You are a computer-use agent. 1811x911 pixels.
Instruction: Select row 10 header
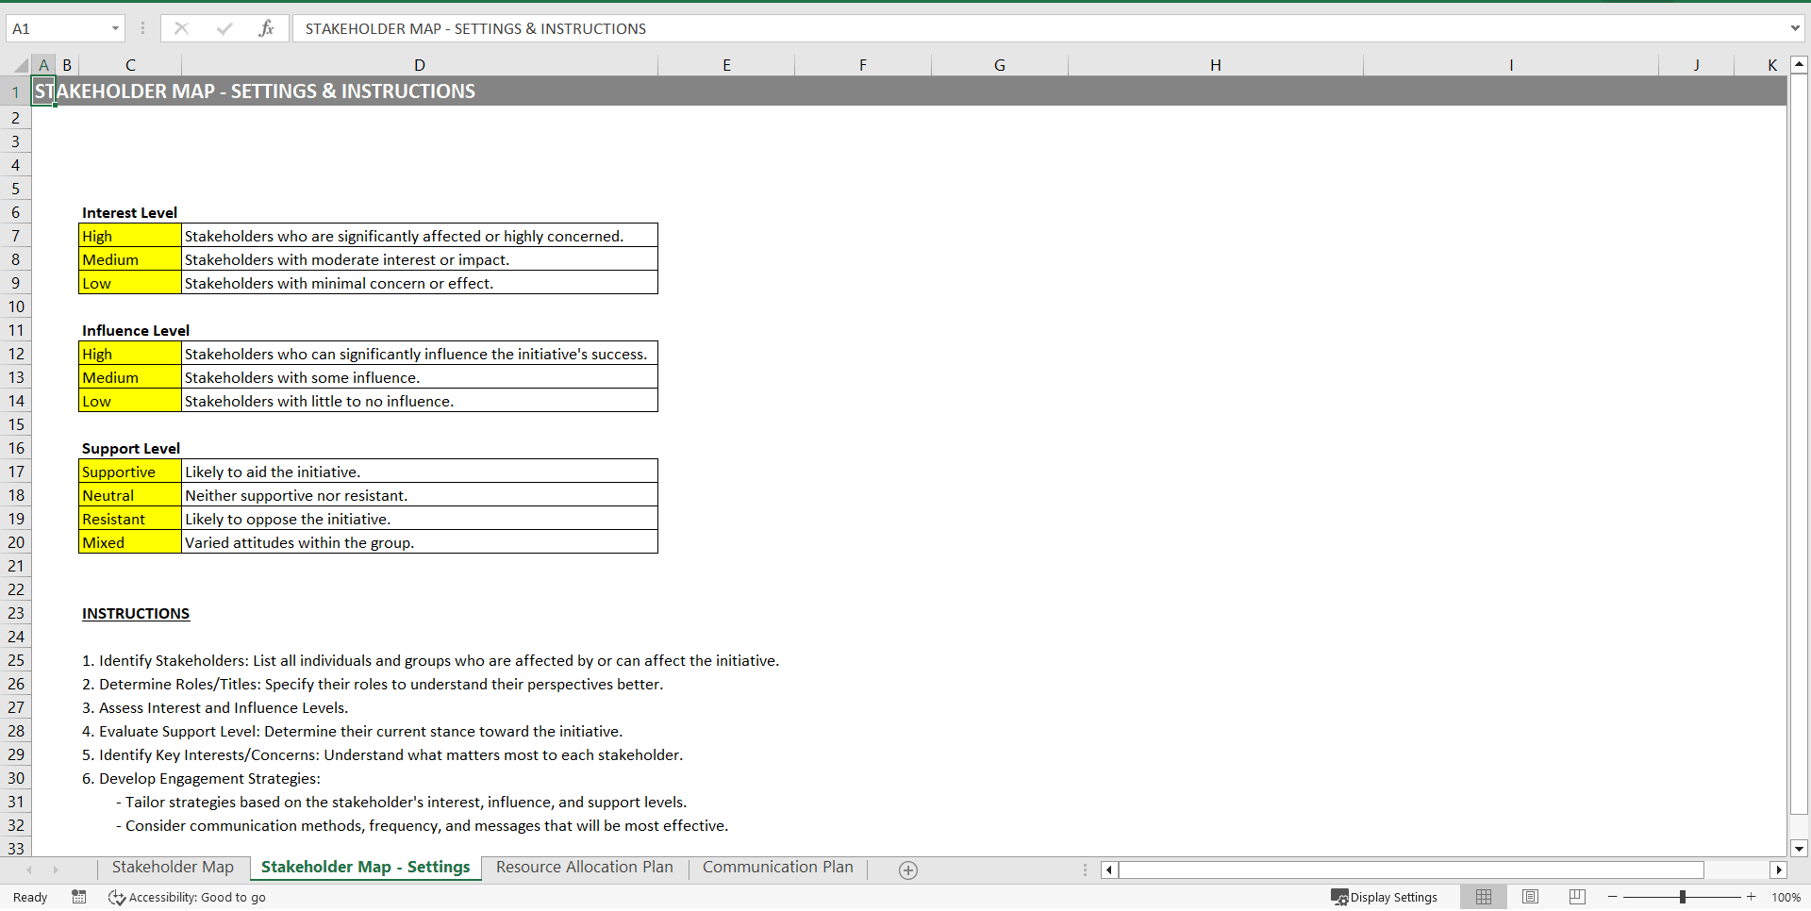(16, 306)
